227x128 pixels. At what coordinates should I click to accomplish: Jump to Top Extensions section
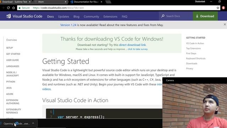(193, 48)
